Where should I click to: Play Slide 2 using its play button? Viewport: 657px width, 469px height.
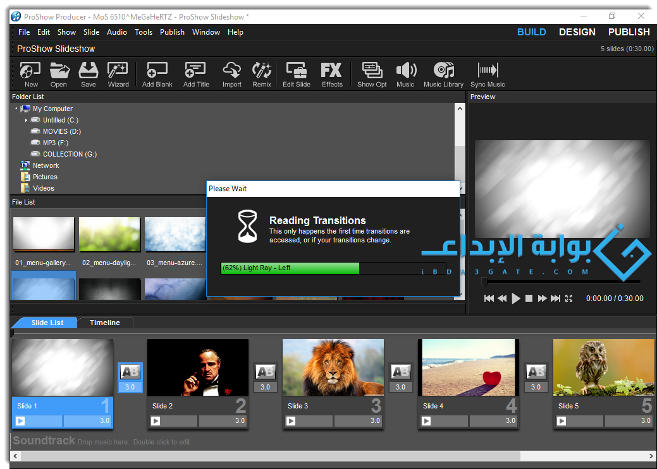click(156, 421)
